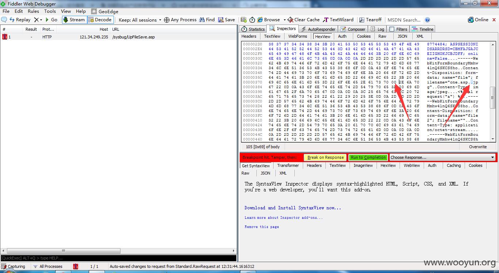Open the Log tab
The width and height of the screenshot is (499, 273).
(x=377, y=29)
